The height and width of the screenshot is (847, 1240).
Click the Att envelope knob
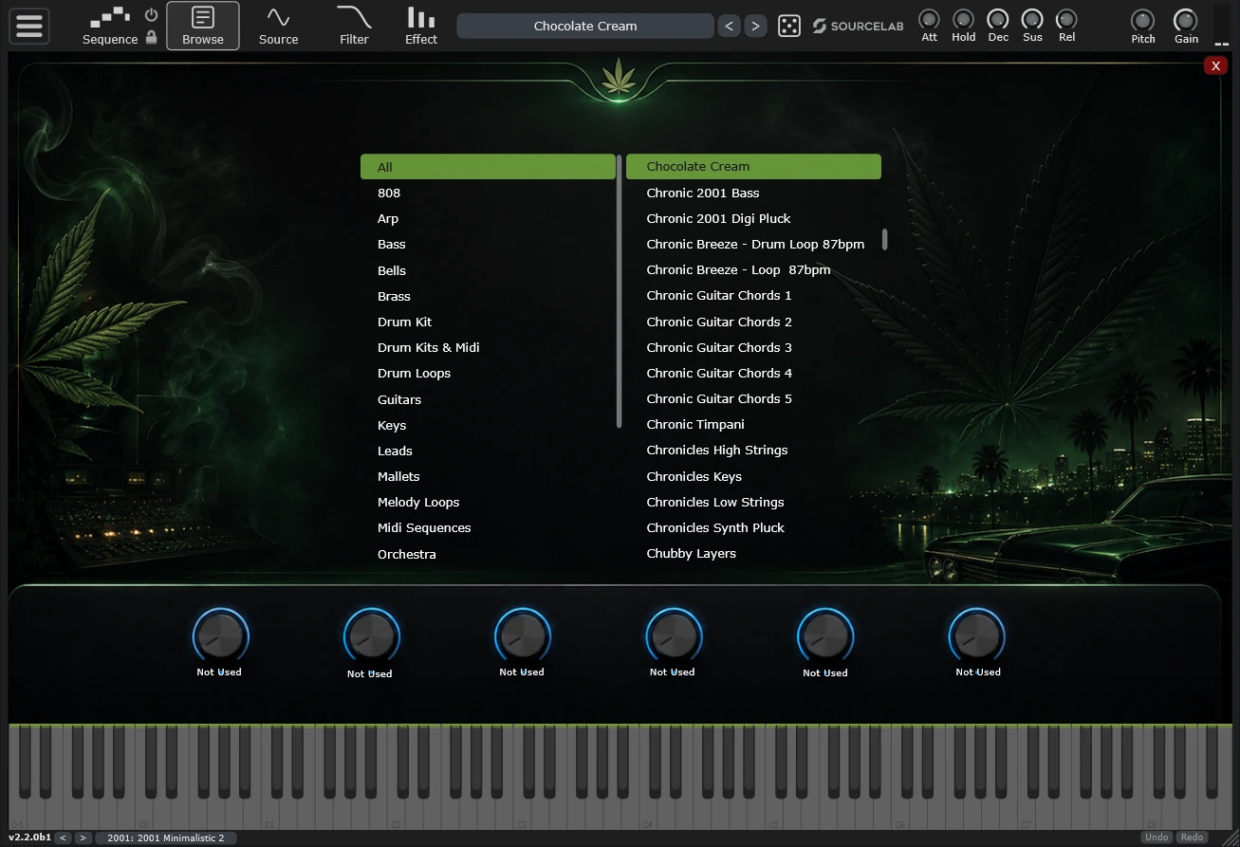tap(930, 19)
